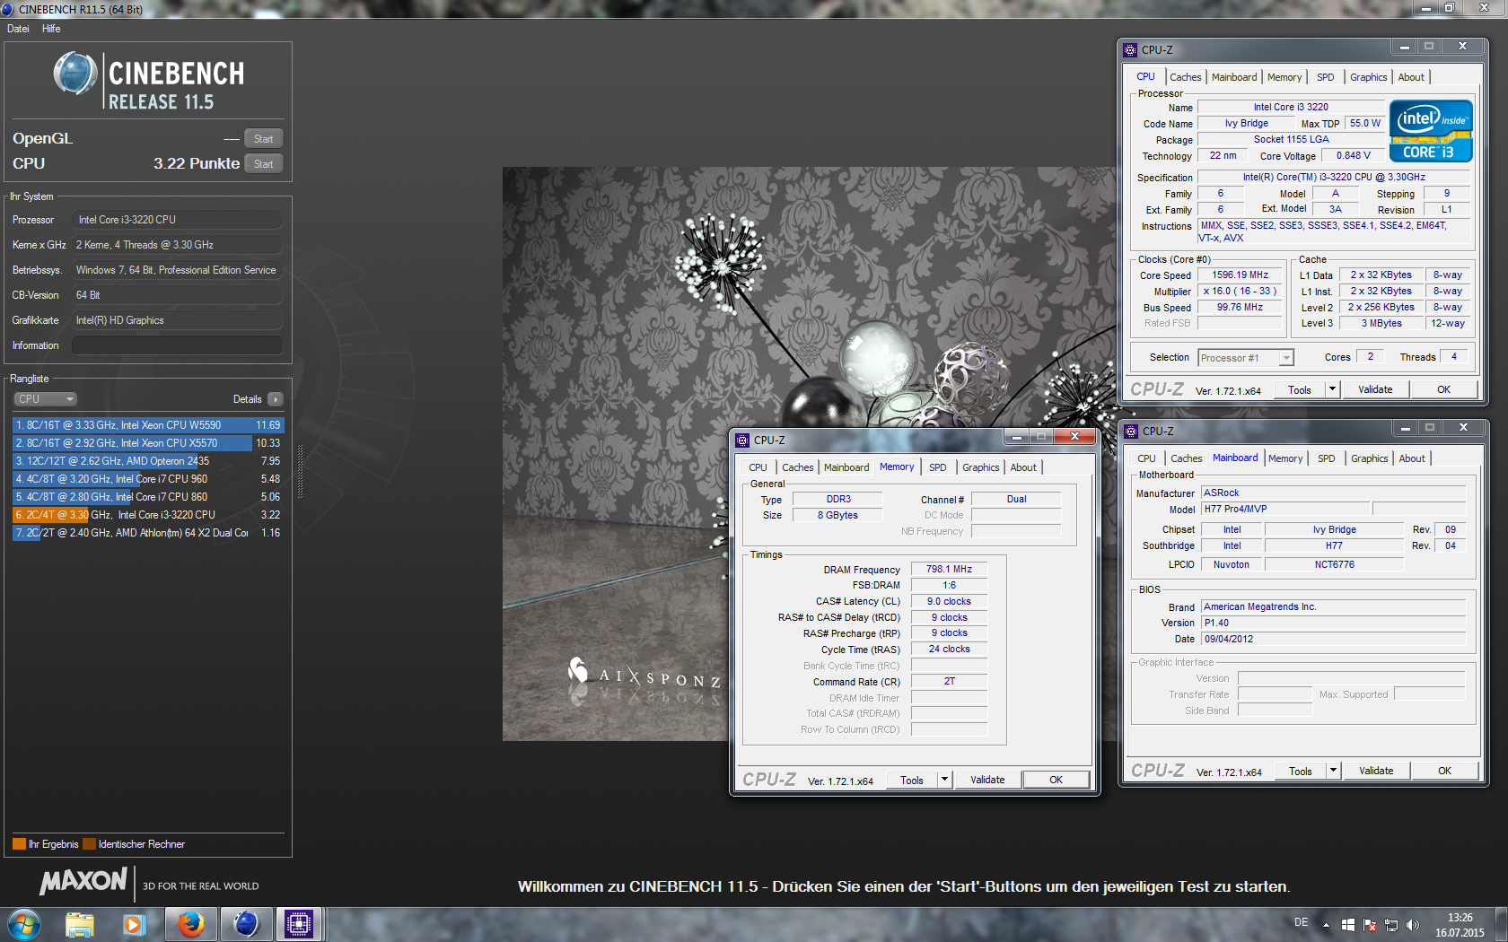Show hidden system tray icons arrow
This screenshot has width=1508, height=942.
pyautogui.click(x=1326, y=924)
